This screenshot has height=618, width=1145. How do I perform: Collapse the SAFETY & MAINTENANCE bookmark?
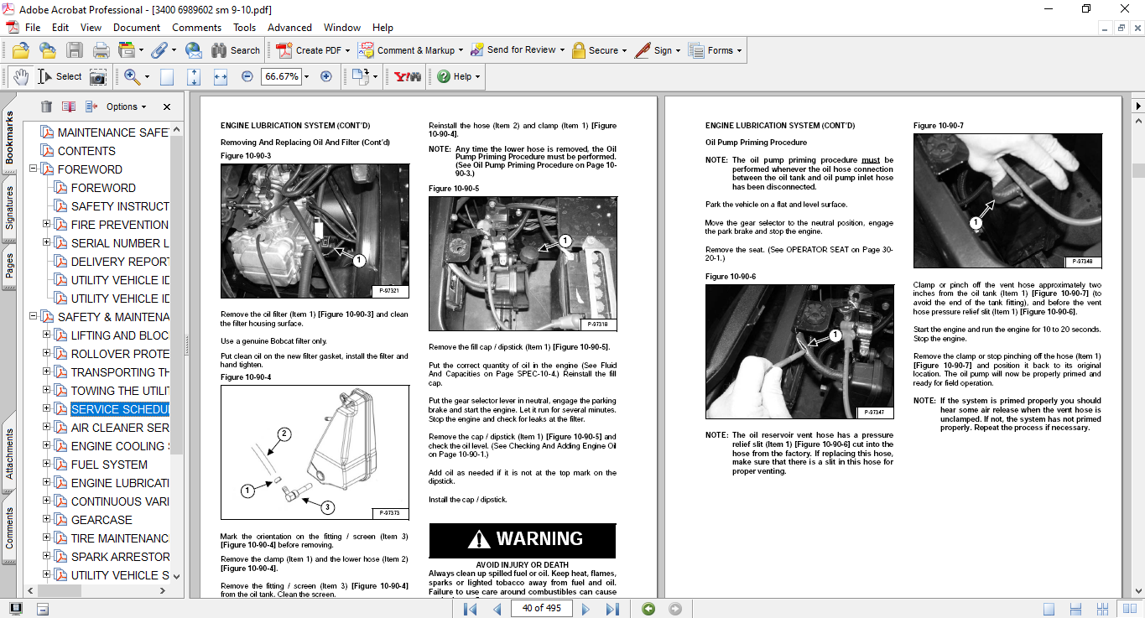34,317
